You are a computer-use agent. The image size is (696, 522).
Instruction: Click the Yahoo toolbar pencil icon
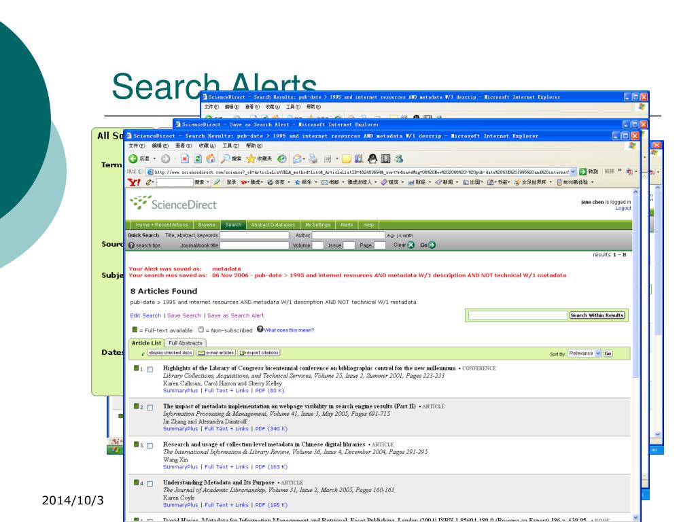[149, 182]
